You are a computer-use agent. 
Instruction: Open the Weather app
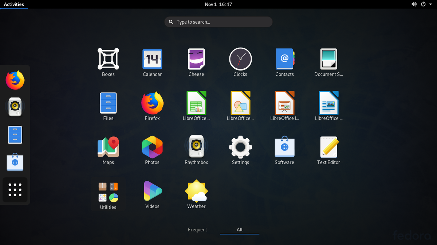coord(196,191)
